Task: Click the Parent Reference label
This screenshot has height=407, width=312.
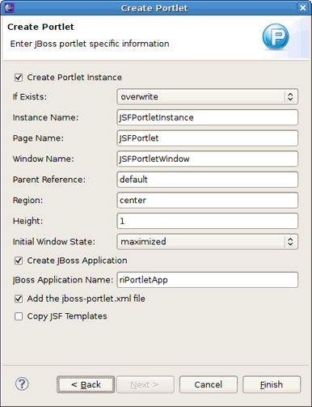Action: pyautogui.click(x=49, y=180)
